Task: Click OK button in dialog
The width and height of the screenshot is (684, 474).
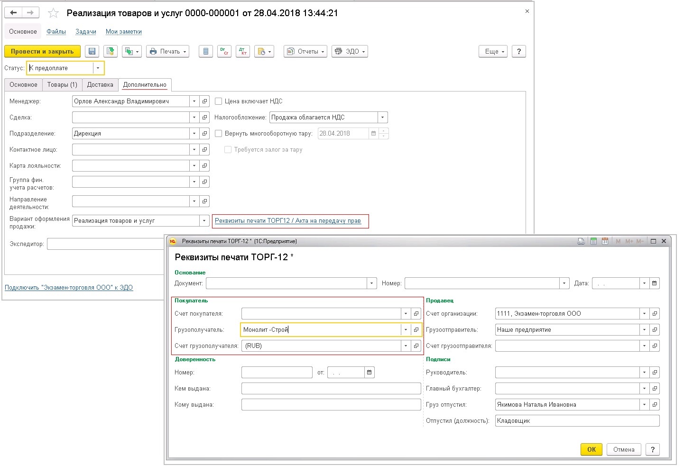Action: coord(592,449)
